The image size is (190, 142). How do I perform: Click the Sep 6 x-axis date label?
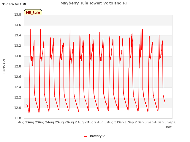tap(172, 122)
